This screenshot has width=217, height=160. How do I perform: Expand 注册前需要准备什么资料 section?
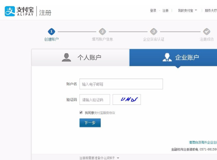[x=99, y=158]
